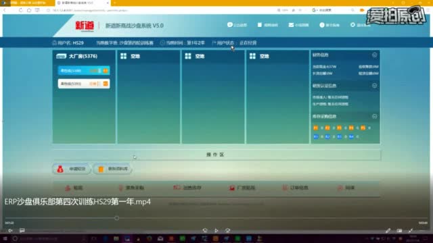The image size is (433, 243).
Task: Click the 厂房贴现 icon in bottom bar
Action: click(232, 188)
